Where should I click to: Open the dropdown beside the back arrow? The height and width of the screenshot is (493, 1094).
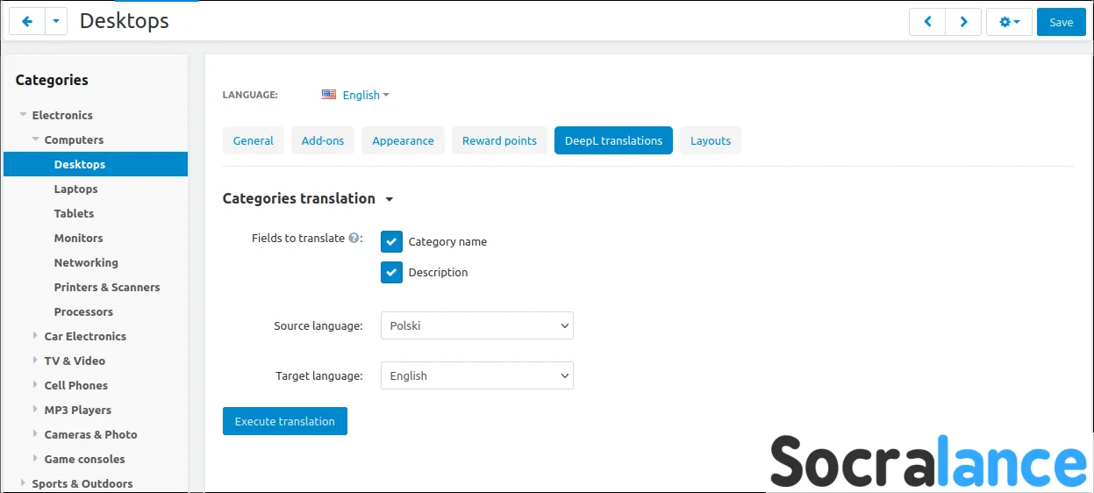(56, 22)
